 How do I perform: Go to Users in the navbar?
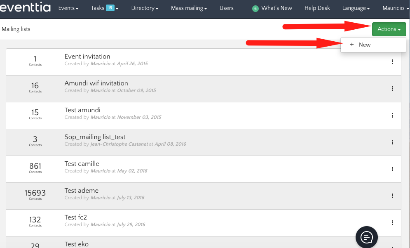click(227, 8)
